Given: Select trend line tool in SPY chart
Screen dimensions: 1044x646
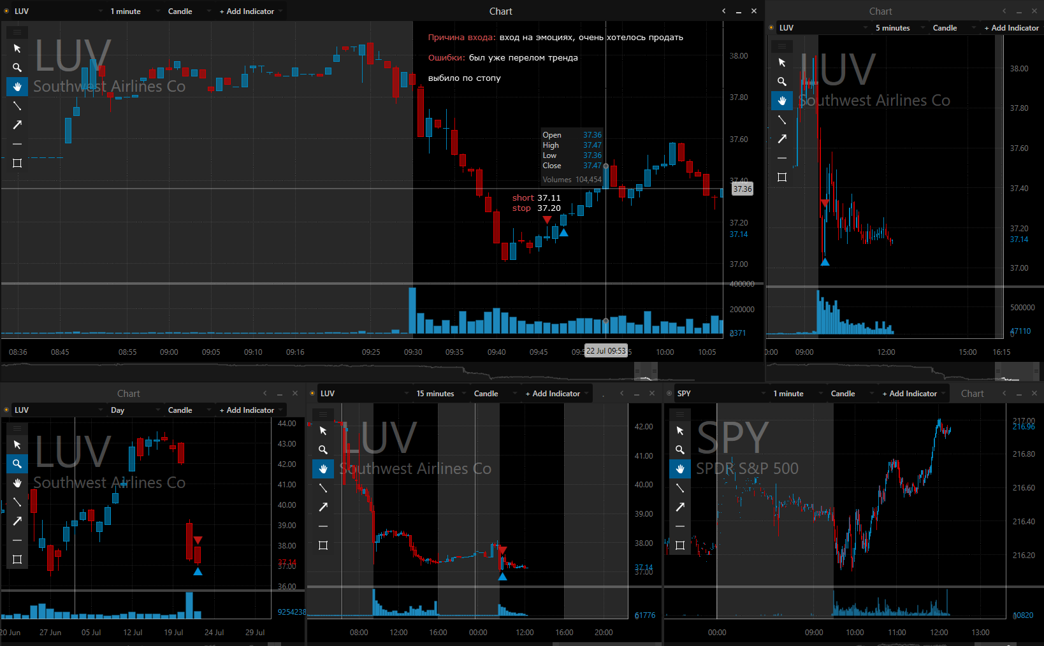Looking at the screenshot, I should click(680, 488).
